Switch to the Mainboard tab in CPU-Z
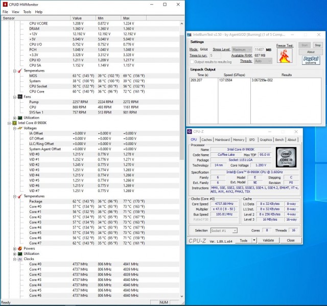Image resolution: width=327 pixels, height=306 pixels. tap(222, 139)
